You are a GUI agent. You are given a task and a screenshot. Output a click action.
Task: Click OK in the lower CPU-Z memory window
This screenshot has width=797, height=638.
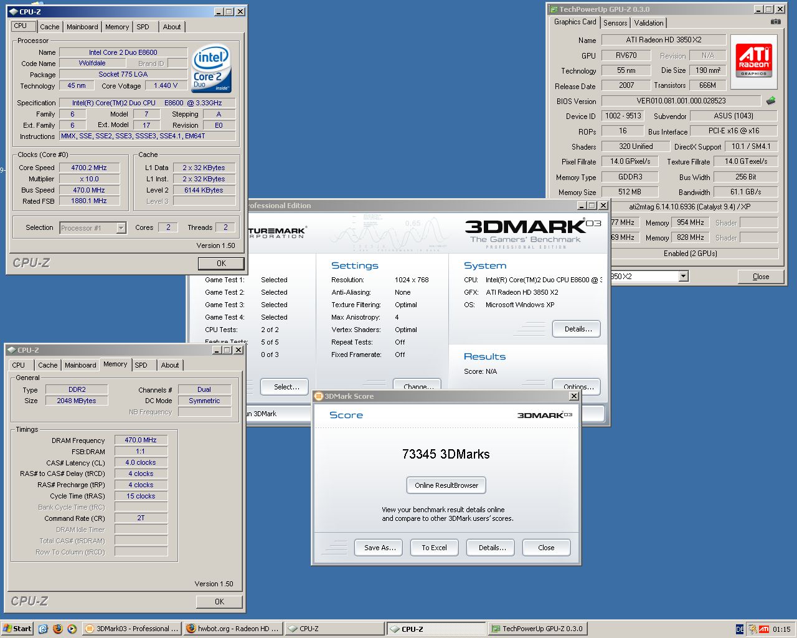point(219,602)
